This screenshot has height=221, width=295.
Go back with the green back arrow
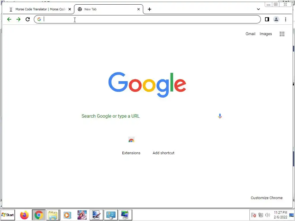(9, 19)
